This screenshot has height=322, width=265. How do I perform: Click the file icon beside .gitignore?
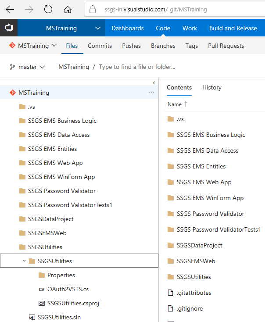coord(171,308)
